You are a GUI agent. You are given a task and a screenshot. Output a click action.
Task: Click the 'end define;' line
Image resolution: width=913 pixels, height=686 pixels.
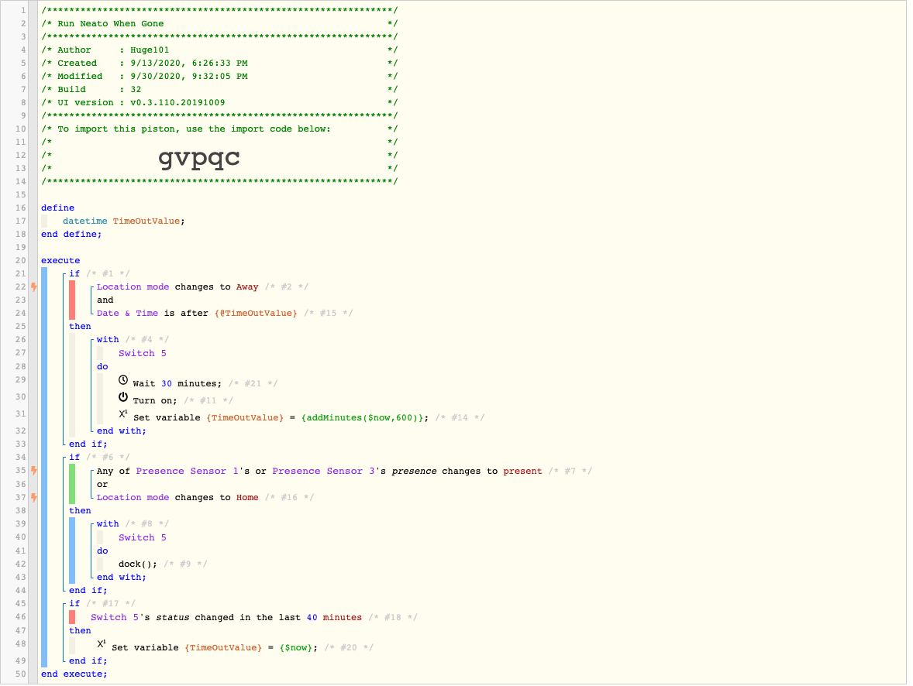71,235
